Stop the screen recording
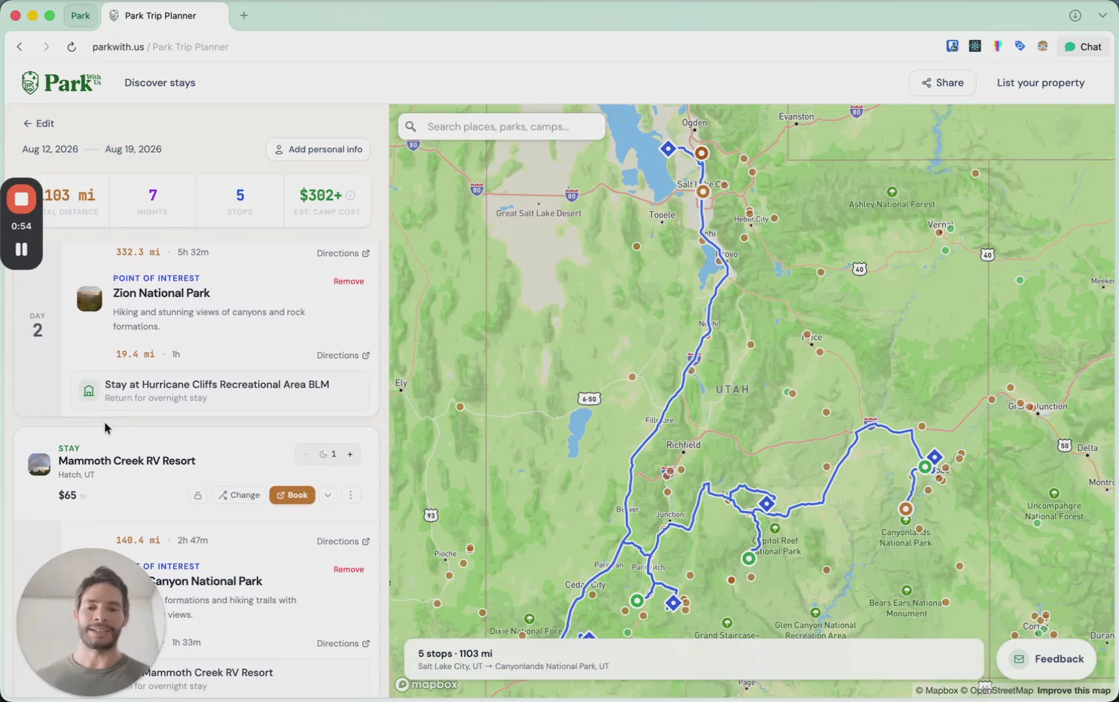 [21, 199]
